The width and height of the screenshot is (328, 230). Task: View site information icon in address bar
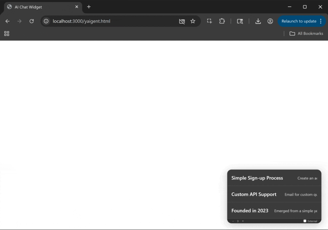[46, 21]
